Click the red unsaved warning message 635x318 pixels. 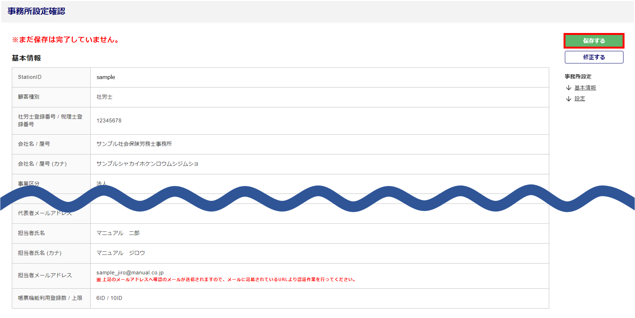(66, 40)
